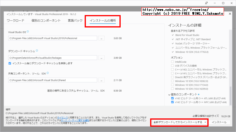Check C++ (v142) ユニバーサル Windows option

click(x=172, y=69)
